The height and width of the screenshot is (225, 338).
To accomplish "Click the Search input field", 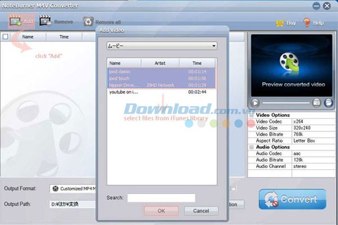I will tap(161, 198).
